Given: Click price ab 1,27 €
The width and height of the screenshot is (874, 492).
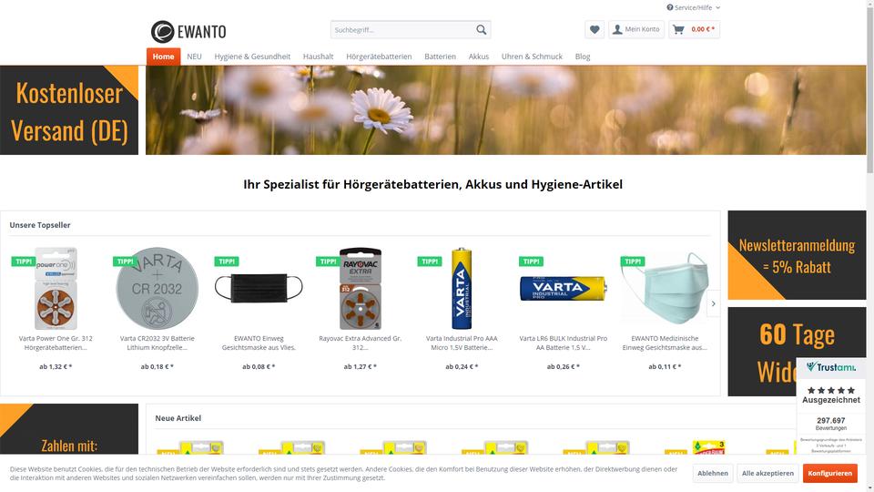Looking at the screenshot, I should [361, 366].
